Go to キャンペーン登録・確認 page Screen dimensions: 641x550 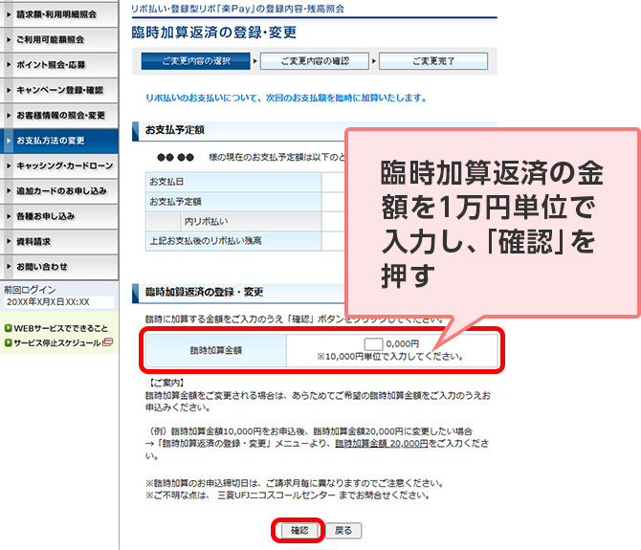coord(59,90)
